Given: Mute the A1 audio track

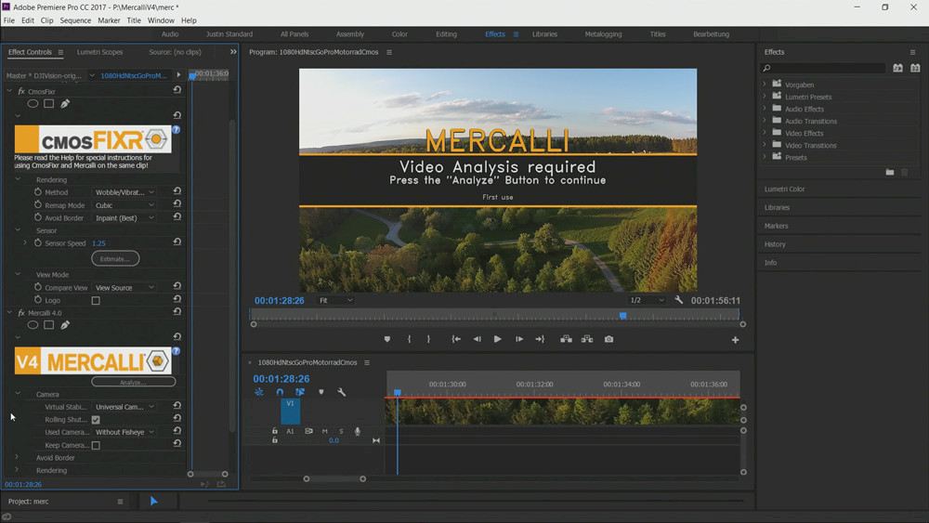Looking at the screenshot, I should coord(324,431).
